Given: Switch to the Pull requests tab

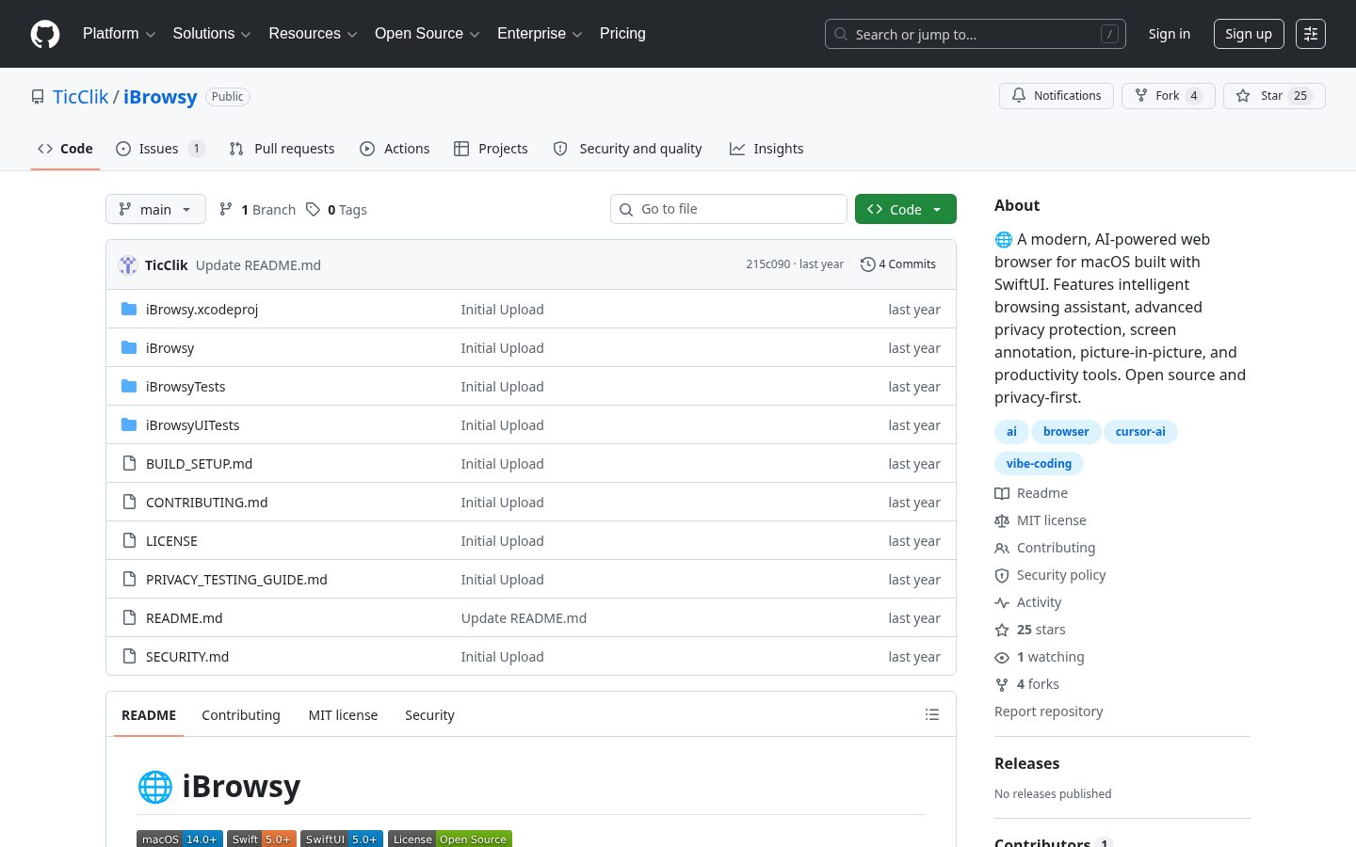Looking at the screenshot, I should point(282,149).
